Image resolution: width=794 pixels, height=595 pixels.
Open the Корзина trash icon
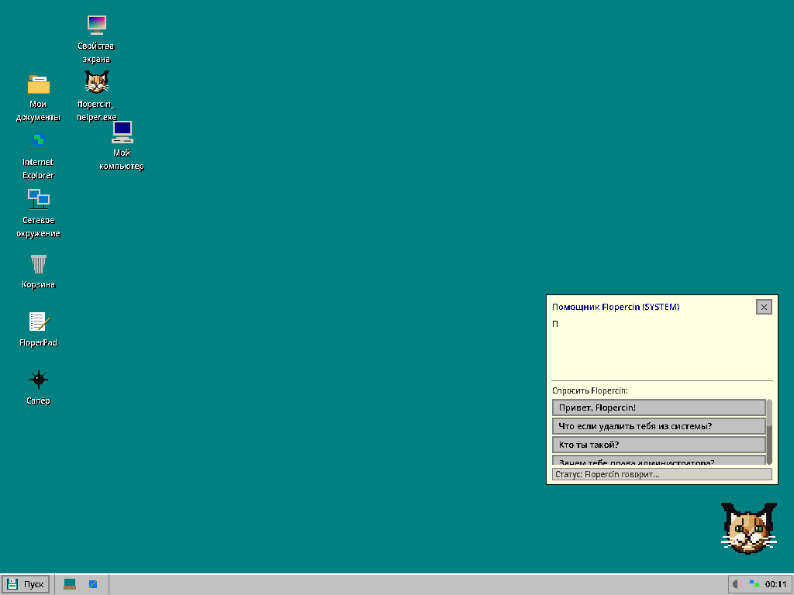[x=38, y=272]
